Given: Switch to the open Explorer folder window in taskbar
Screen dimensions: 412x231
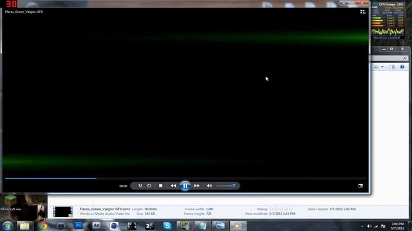Looking at the screenshot, I should point(220,226).
